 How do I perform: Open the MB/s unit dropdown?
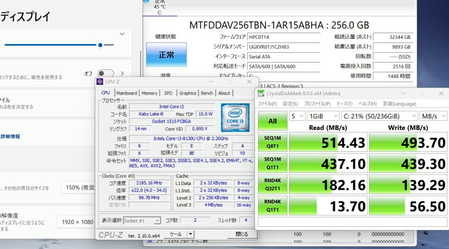point(433,116)
